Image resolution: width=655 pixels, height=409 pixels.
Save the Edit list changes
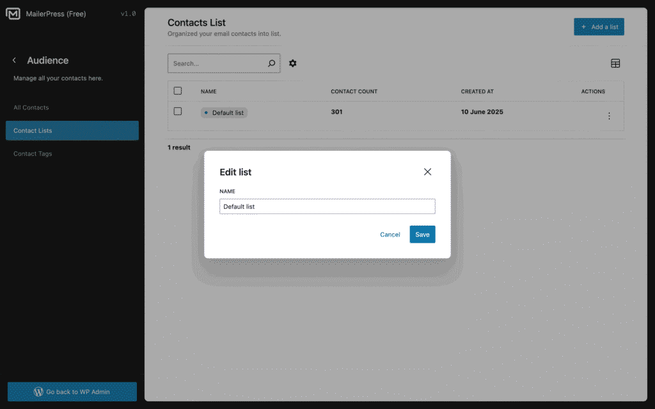click(422, 235)
